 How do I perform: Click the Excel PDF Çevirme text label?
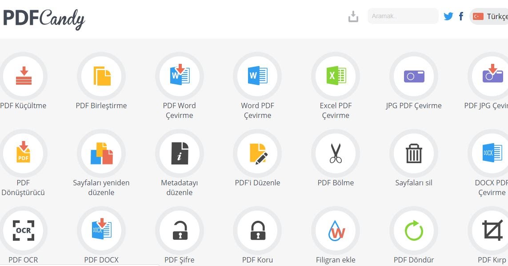click(336, 110)
